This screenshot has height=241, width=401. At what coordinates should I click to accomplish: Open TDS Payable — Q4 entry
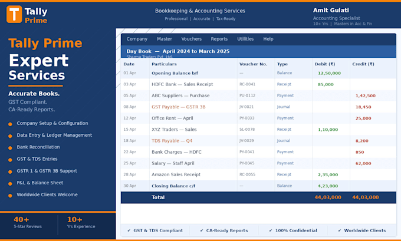tap(258, 141)
